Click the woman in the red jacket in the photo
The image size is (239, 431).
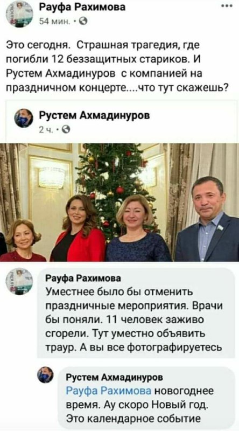[78, 228]
